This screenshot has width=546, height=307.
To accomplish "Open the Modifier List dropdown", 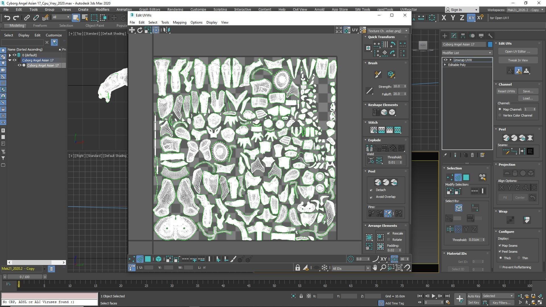I will pos(467,53).
